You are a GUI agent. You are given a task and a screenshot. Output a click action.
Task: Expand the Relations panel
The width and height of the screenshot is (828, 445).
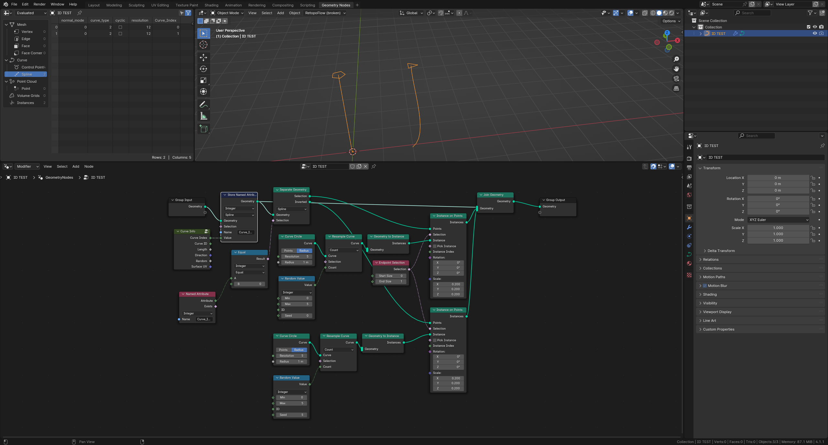tap(711, 260)
